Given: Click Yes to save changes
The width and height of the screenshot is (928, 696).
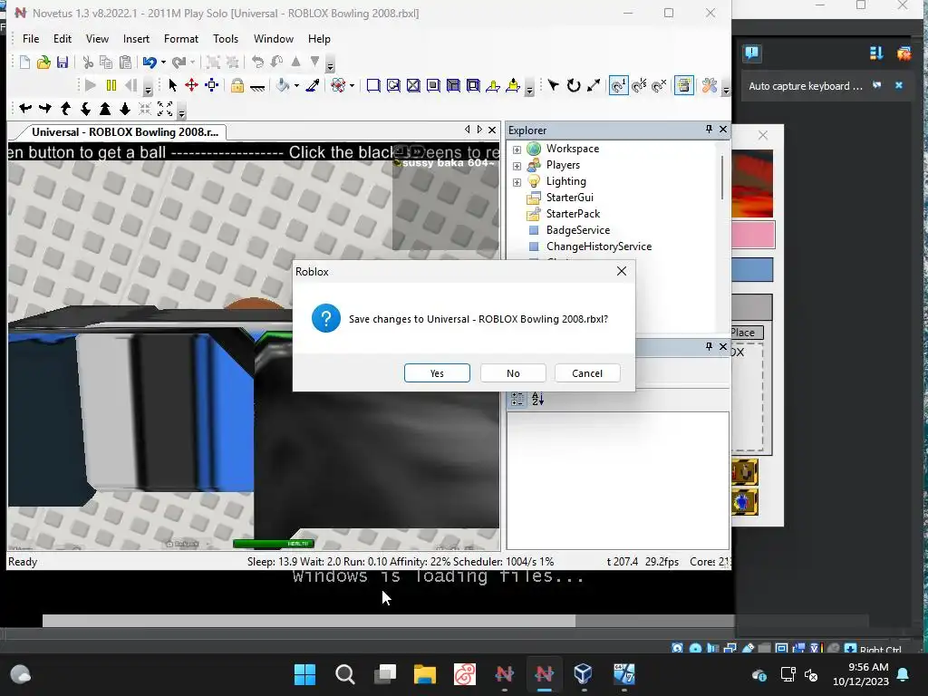Looking at the screenshot, I should click(x=437, y=373).
